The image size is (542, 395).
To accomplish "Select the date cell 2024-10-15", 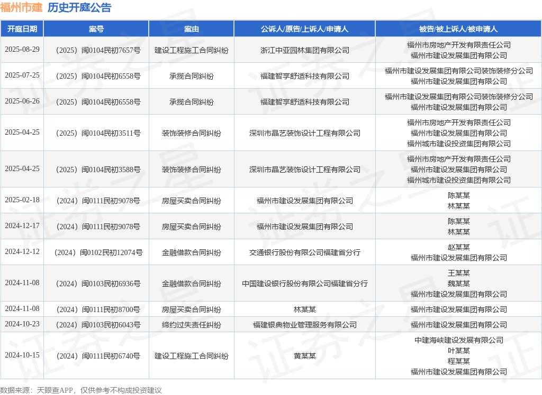I will click(x=22, y=355).
